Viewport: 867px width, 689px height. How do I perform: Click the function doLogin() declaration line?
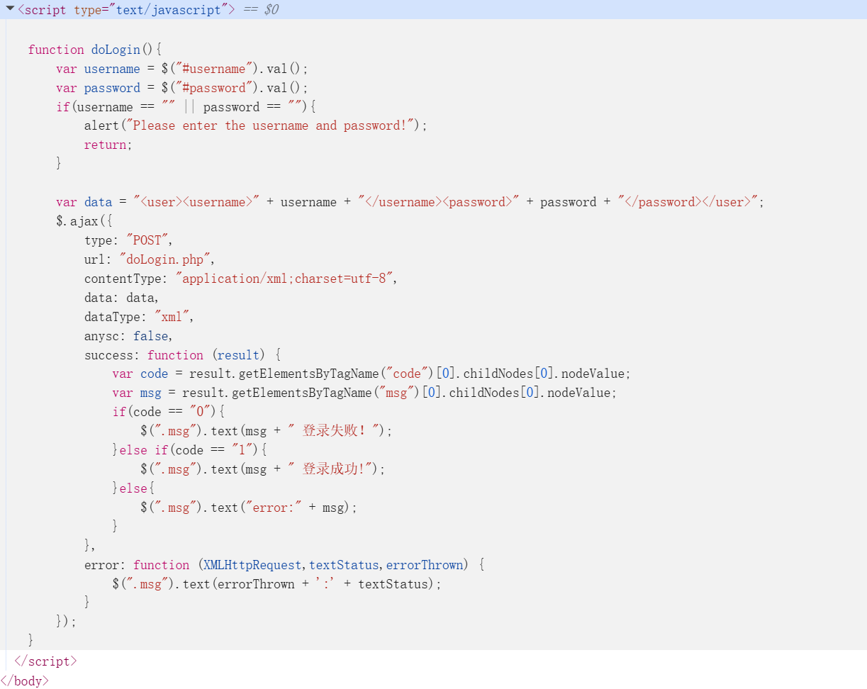(95, 50)
